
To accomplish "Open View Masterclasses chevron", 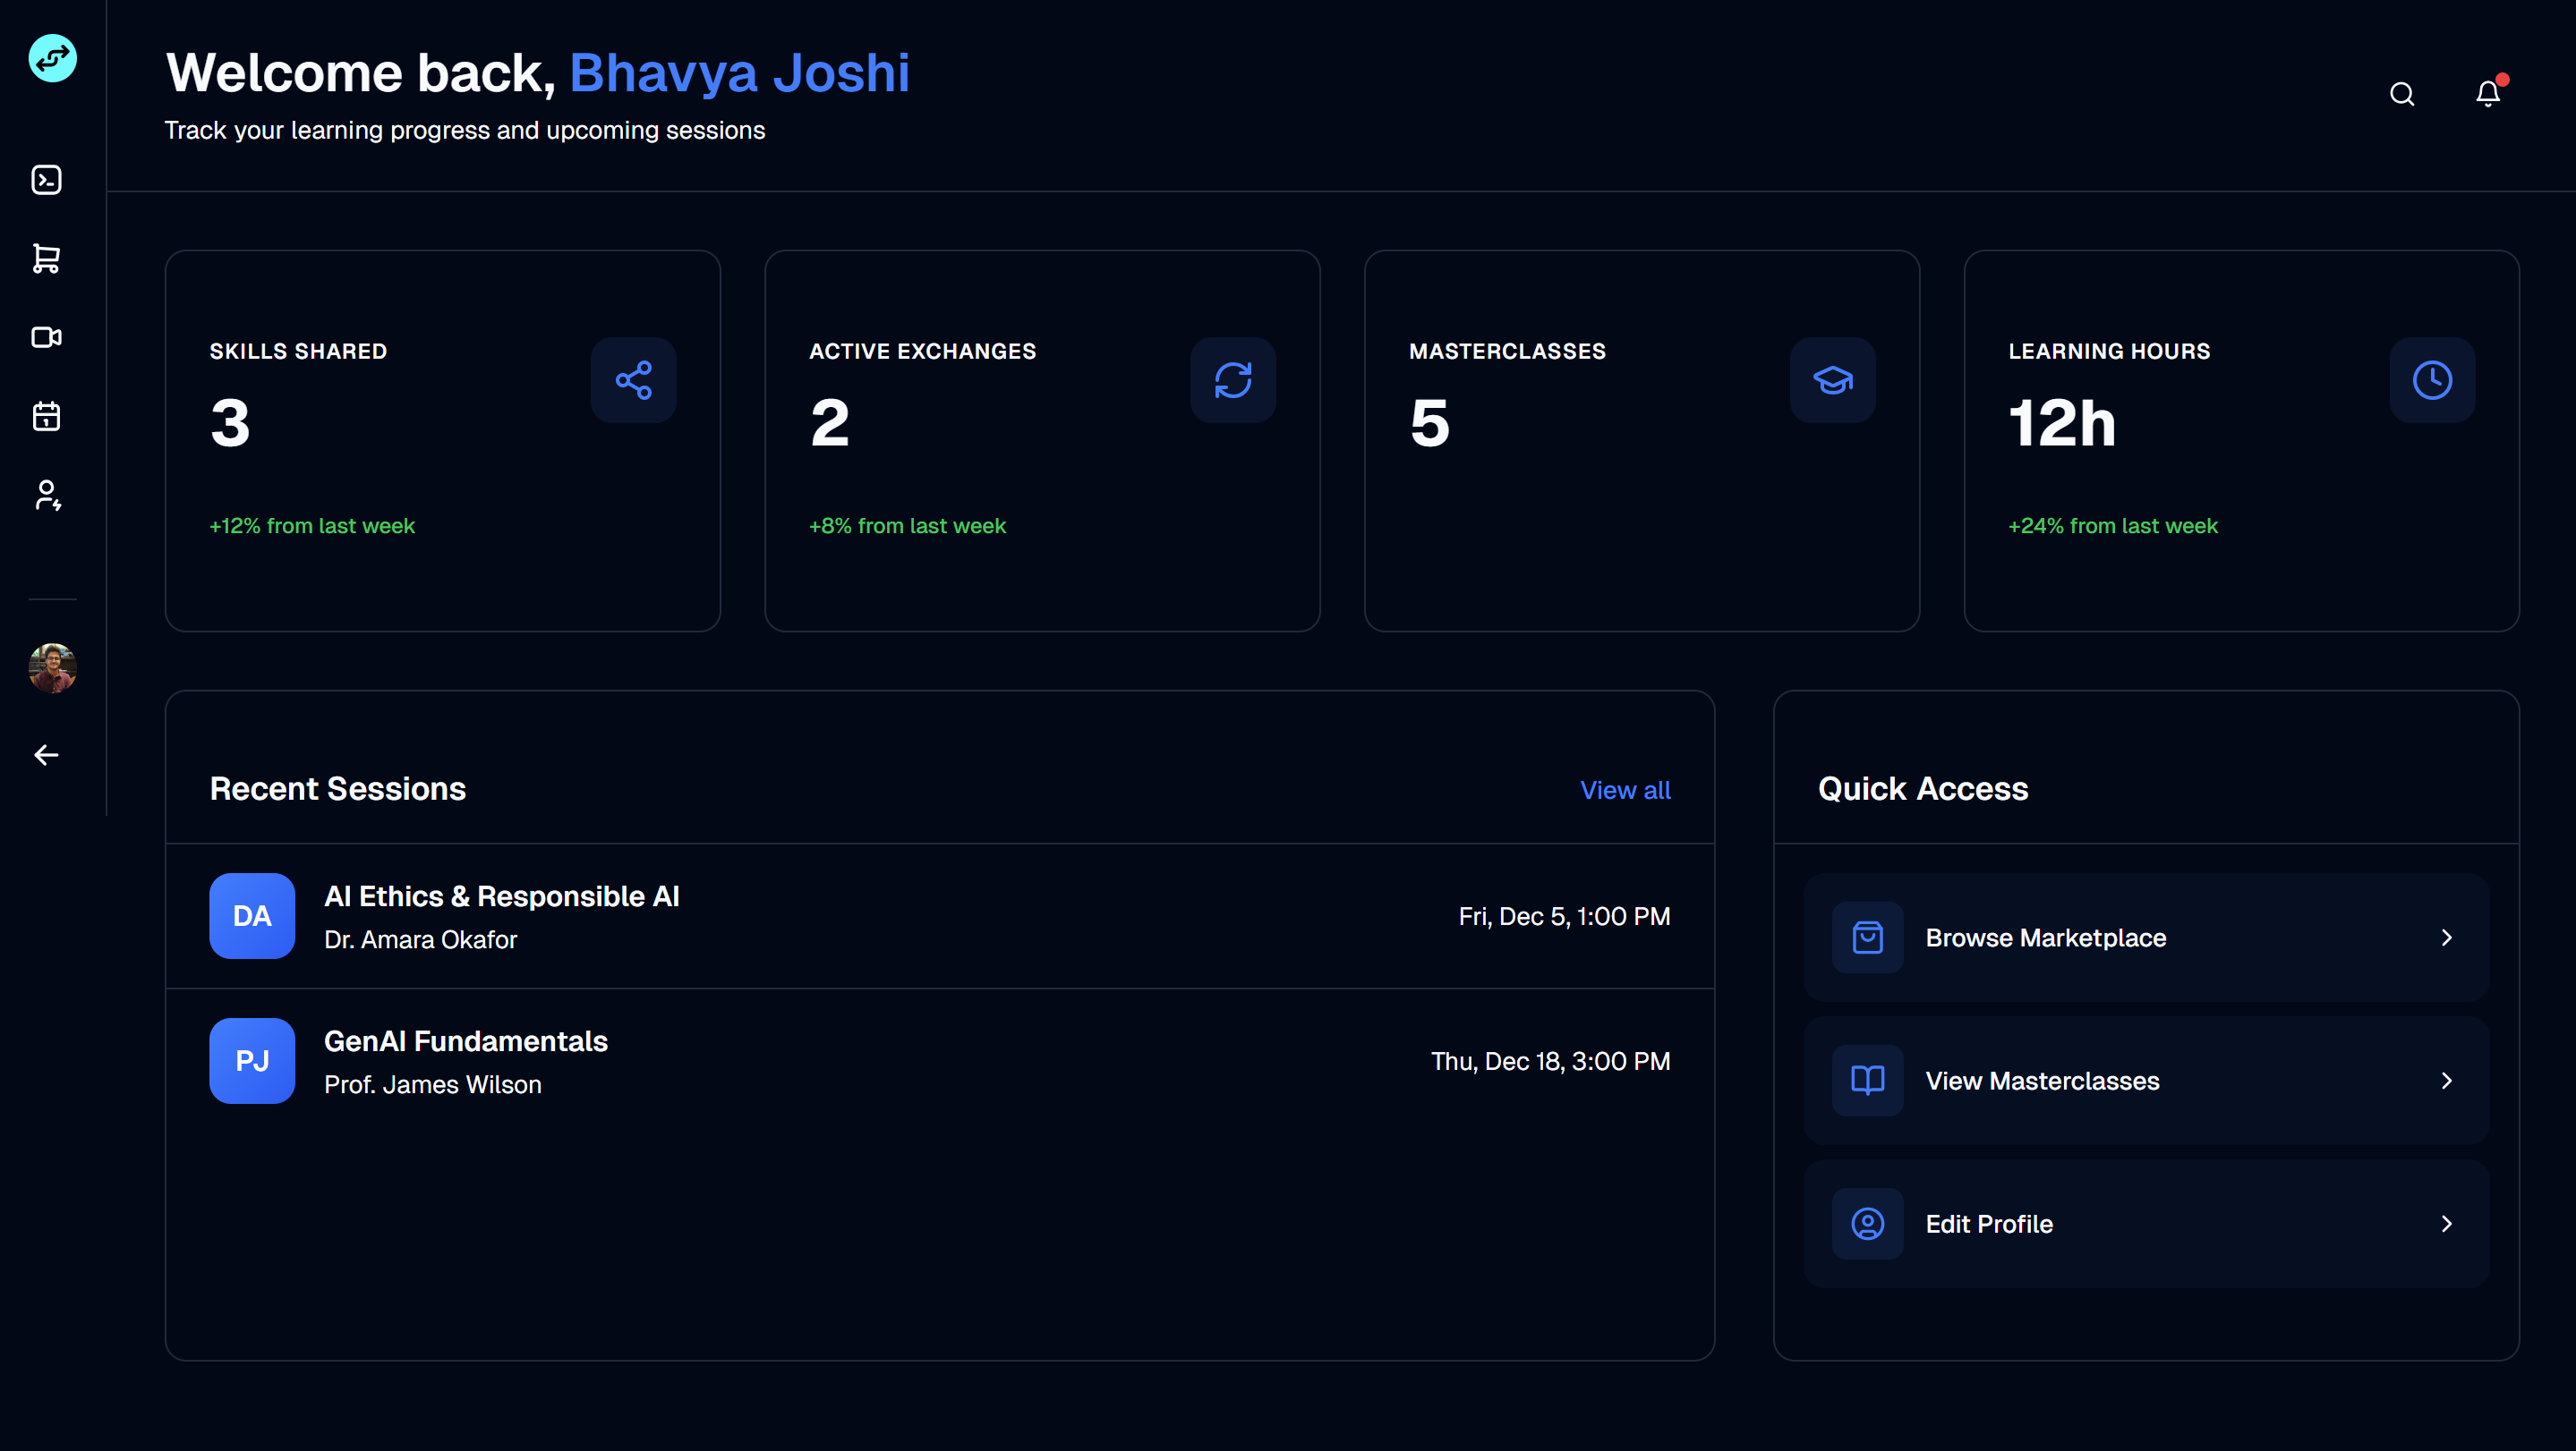I will 2446,1081.
